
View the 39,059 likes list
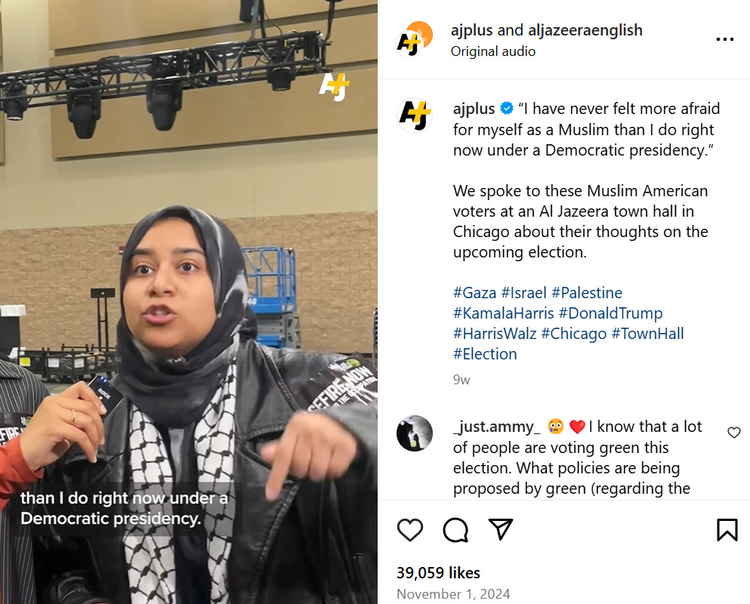(x=438, y=572)
